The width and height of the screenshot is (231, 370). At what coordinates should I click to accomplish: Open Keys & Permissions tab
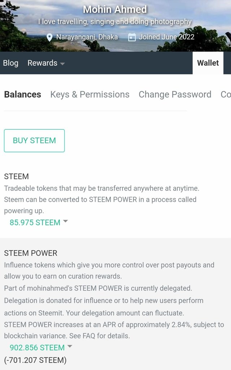[x=90, y=95]
